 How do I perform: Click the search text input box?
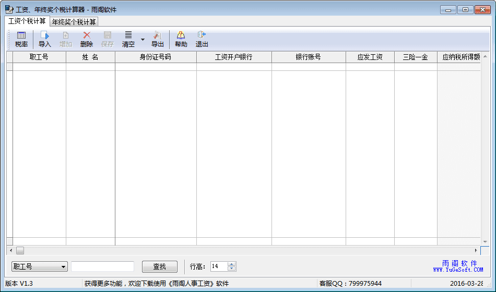point(102,266)
